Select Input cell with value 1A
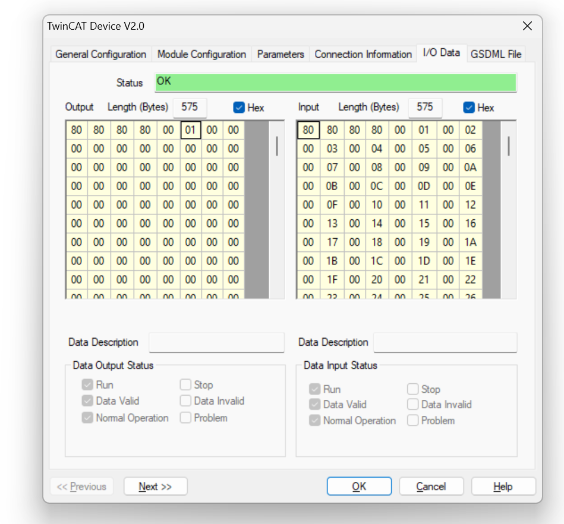 coord(470,242)
